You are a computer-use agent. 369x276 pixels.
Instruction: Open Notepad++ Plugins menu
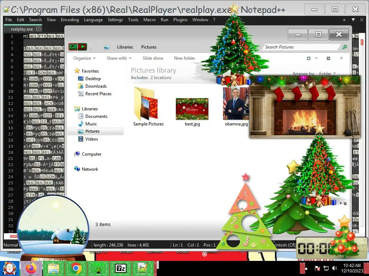click(x=180, y=20)
